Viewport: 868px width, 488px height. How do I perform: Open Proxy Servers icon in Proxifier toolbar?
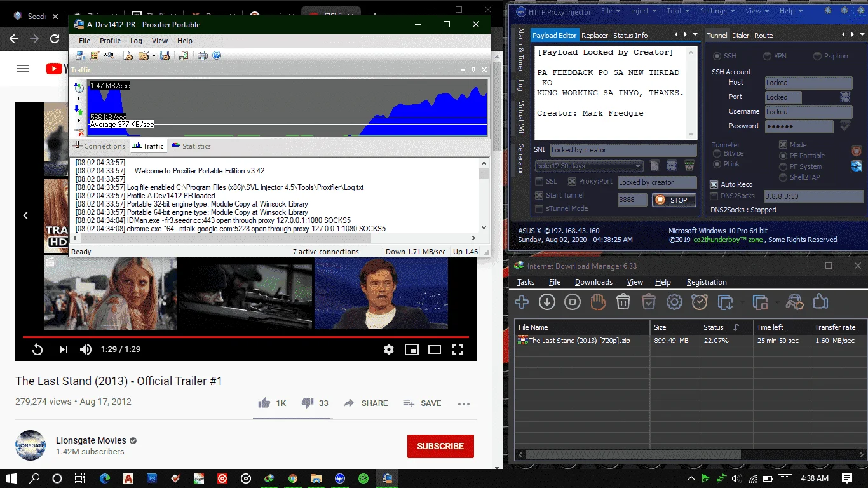tap(81, 56)
